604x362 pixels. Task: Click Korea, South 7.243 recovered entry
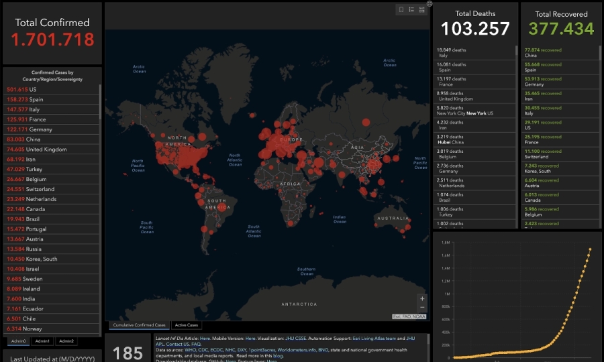tap(560, 168)
